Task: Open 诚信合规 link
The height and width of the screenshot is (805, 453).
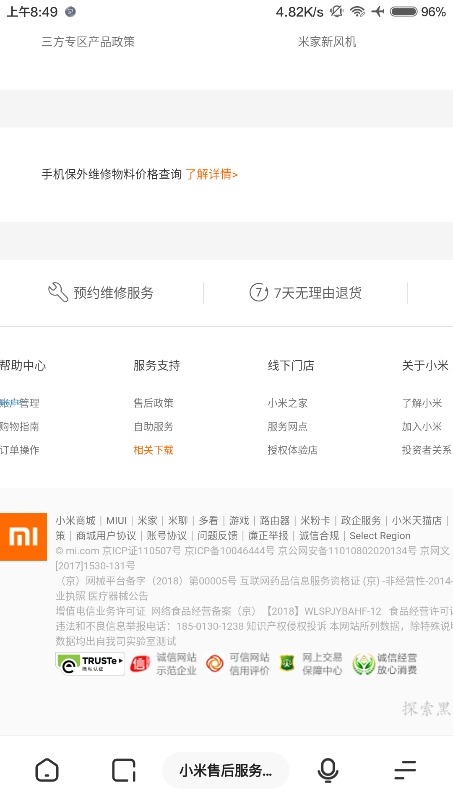Action: pos(319,535)
